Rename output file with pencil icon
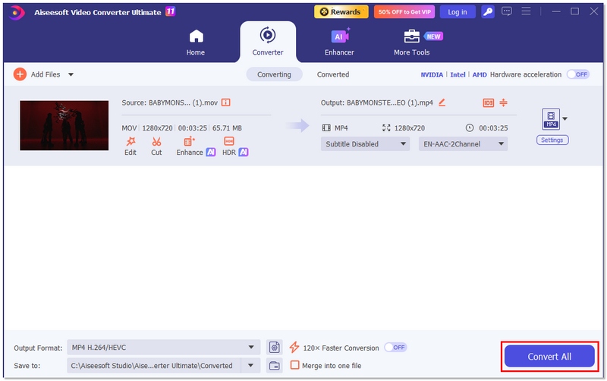 442,102
